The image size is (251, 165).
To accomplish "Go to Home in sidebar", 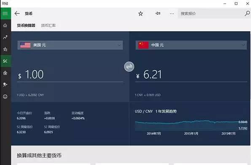I will click(5, 25).
